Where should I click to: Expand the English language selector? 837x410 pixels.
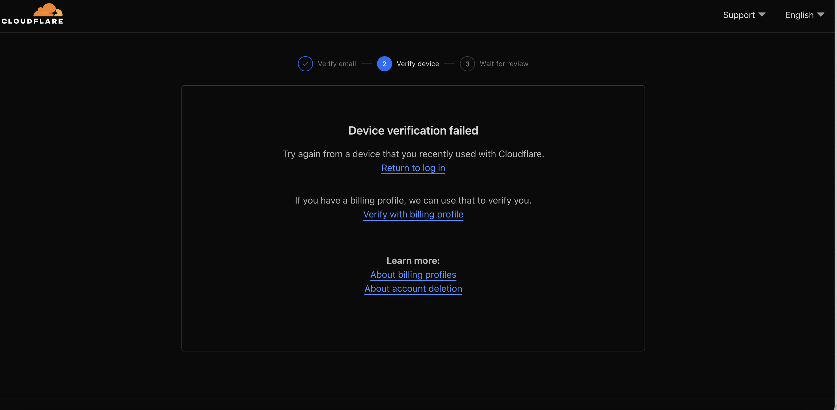coord(799,15)
